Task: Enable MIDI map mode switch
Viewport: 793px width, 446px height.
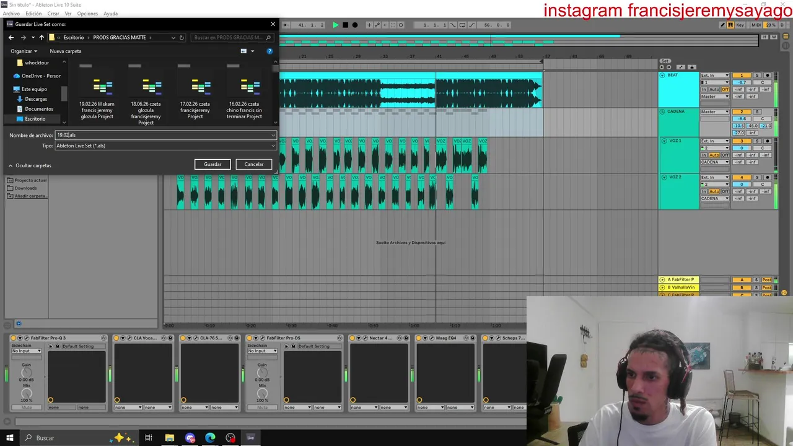Action: (756, 25)
